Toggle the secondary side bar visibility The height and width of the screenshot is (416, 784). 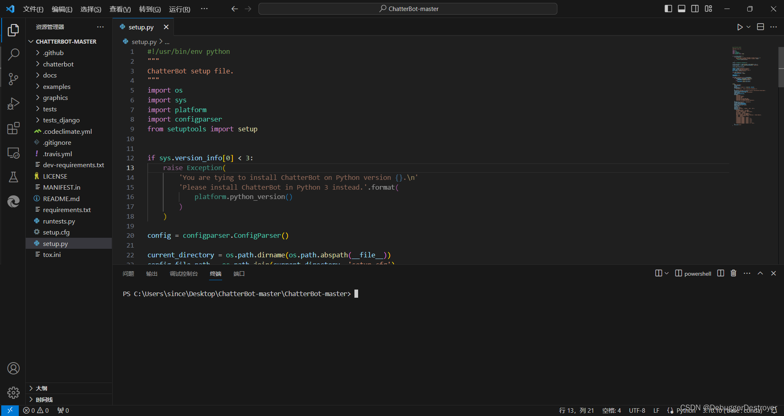(695, 9)
